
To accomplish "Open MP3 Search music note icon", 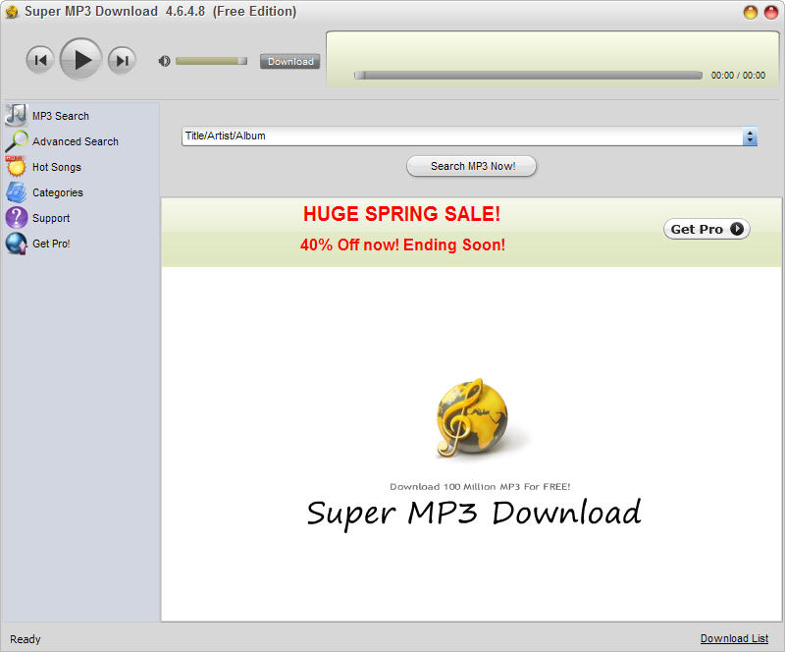I will (x=16, y=115).
